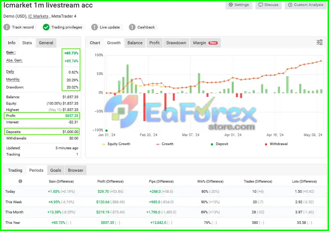
Task: Click the Cashback warning icon
Action: point(132,27)
